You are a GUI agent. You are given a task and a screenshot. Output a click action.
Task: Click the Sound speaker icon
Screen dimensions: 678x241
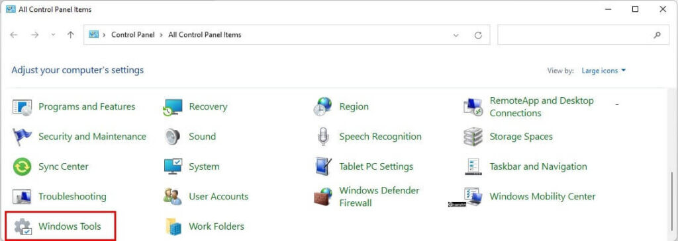[173, 137]
